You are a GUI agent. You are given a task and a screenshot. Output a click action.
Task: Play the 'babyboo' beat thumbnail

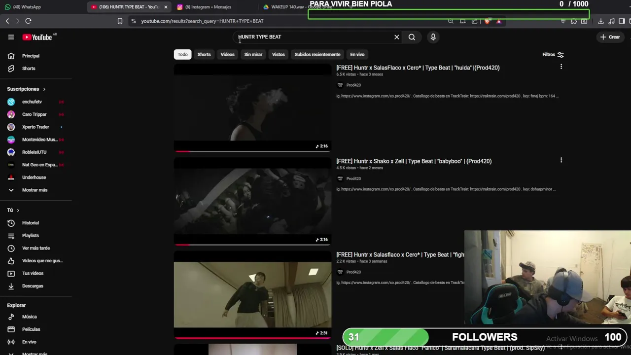click(252, 201)
